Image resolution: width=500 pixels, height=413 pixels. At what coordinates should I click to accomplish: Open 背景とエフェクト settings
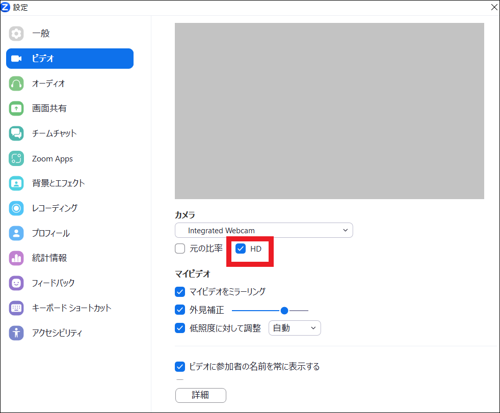pyautogui.click(x=70, y=183)
